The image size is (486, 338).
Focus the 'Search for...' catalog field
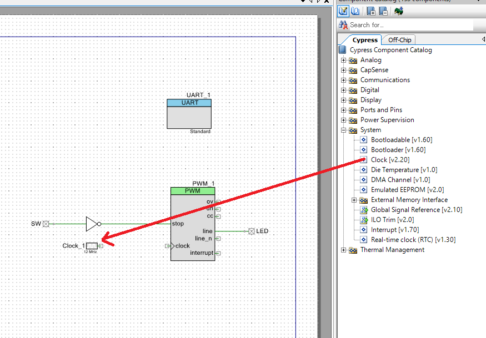(x=412, y=25)
